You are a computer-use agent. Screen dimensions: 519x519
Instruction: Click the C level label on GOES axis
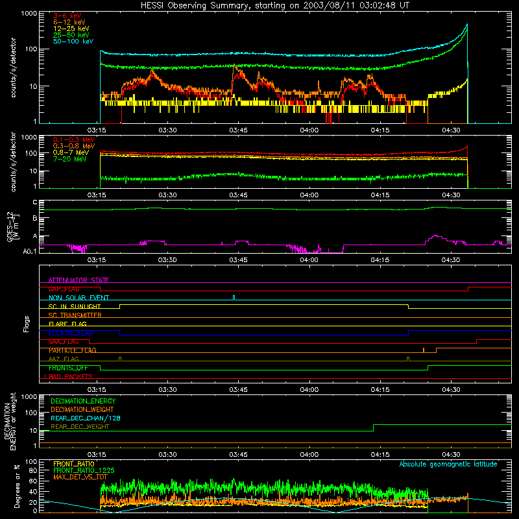pos(35,202)
